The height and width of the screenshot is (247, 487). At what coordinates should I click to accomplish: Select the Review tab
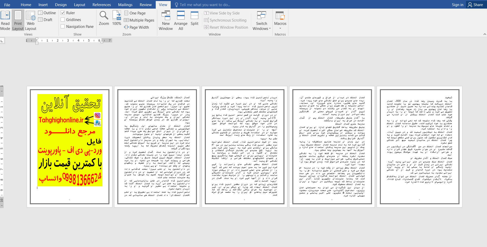pos(146,5)
